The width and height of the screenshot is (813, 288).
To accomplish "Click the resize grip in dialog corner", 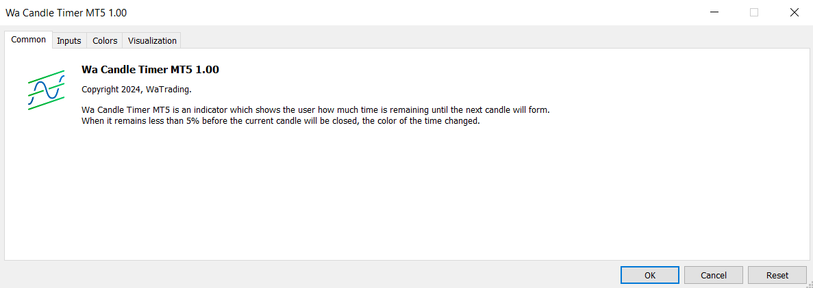I will tap(808, 283).
